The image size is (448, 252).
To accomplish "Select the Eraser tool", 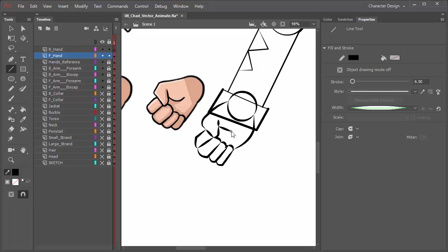I will pyautogui.click(x=11, y=129).
